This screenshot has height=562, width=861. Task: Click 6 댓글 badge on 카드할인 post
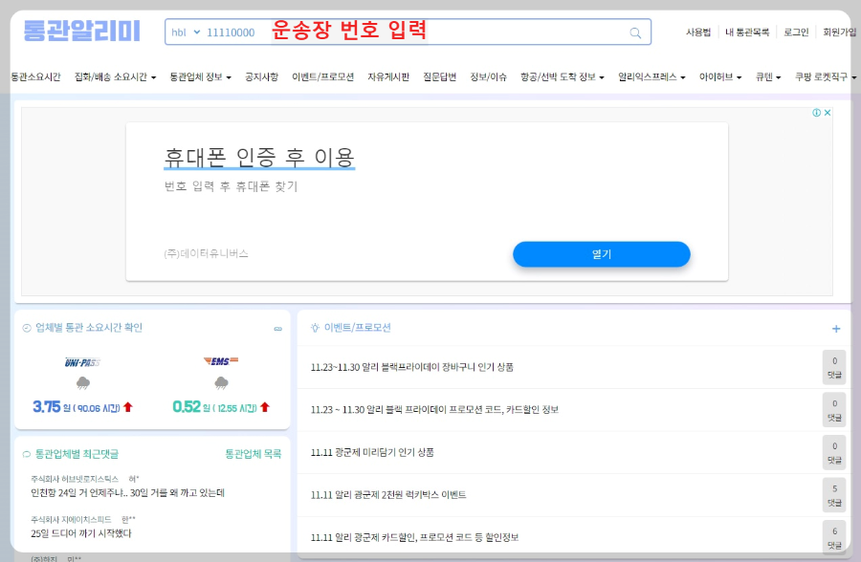834,537
